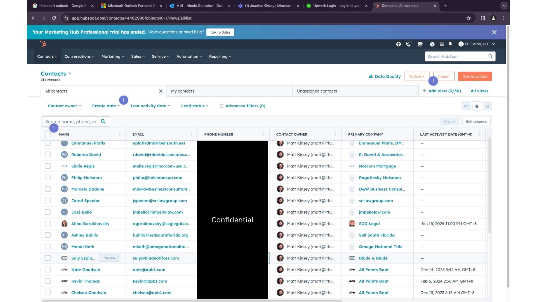Select the Nate Goodwin row checkbox
537x302 pixels.
[48, 270]
